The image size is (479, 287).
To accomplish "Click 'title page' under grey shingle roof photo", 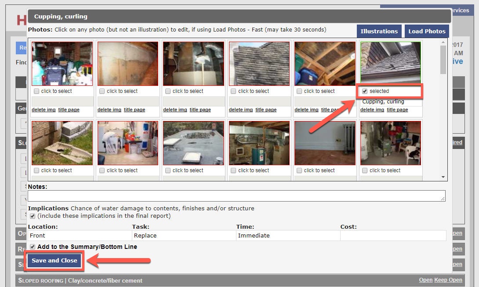I will pos(266,110).
